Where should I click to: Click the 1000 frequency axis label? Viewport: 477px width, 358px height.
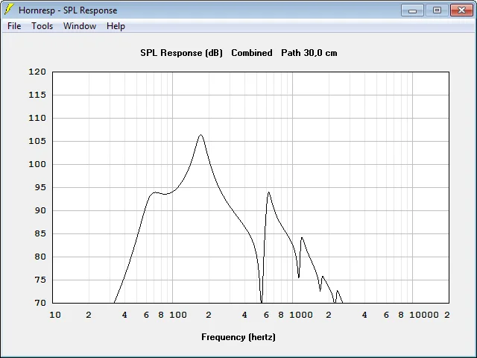pos(301,315)
